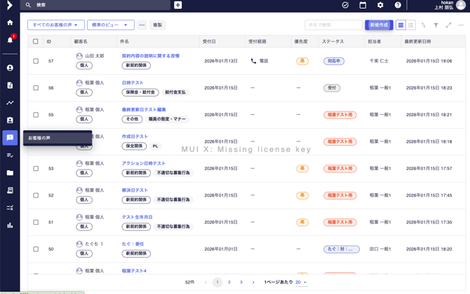Click the home icon in the sidebar
The width and height of the screenshot is (470, 294).
tap(10, 22)
